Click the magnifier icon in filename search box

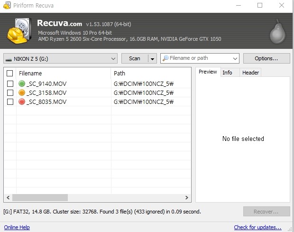point(165,58)
